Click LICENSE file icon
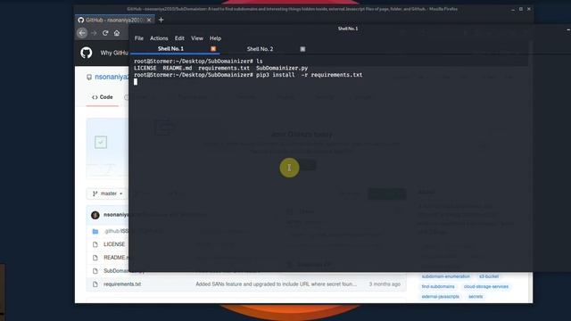 click(x=95, y=244)
